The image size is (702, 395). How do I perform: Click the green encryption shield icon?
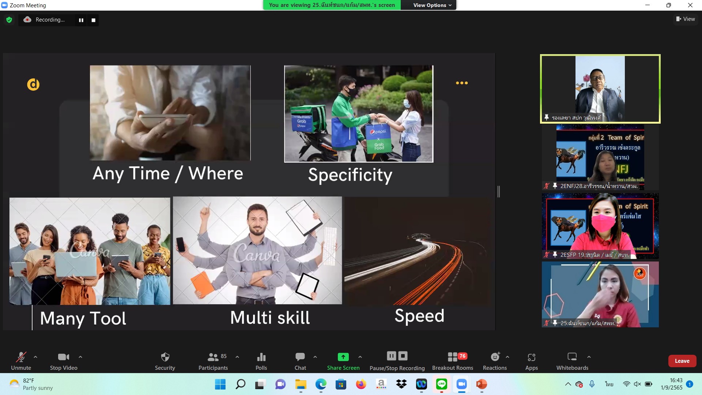point(9,20)
